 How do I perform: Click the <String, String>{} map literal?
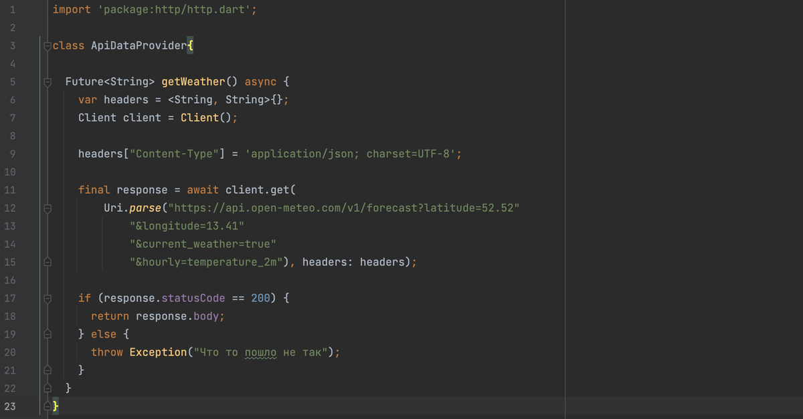[x=225, y=100]
